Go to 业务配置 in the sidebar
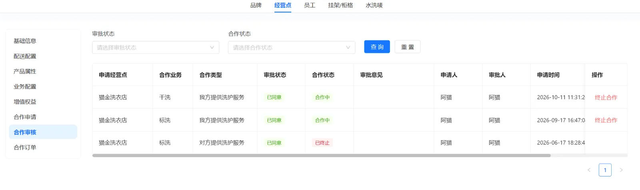Screen dimensions: 640x190 pyautogui.click(x=43, y=86)
